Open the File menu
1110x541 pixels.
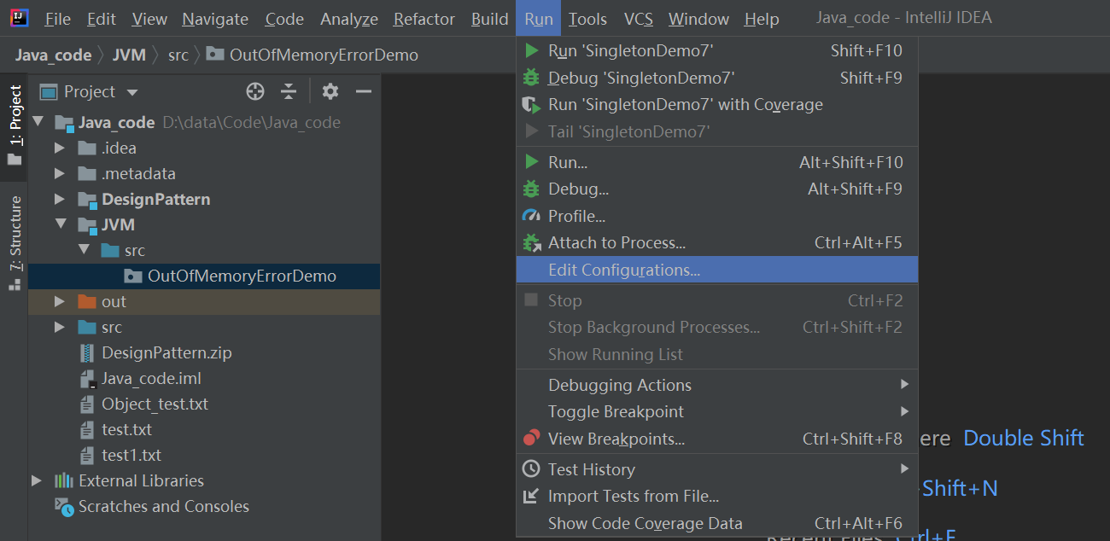click(57, 18)
